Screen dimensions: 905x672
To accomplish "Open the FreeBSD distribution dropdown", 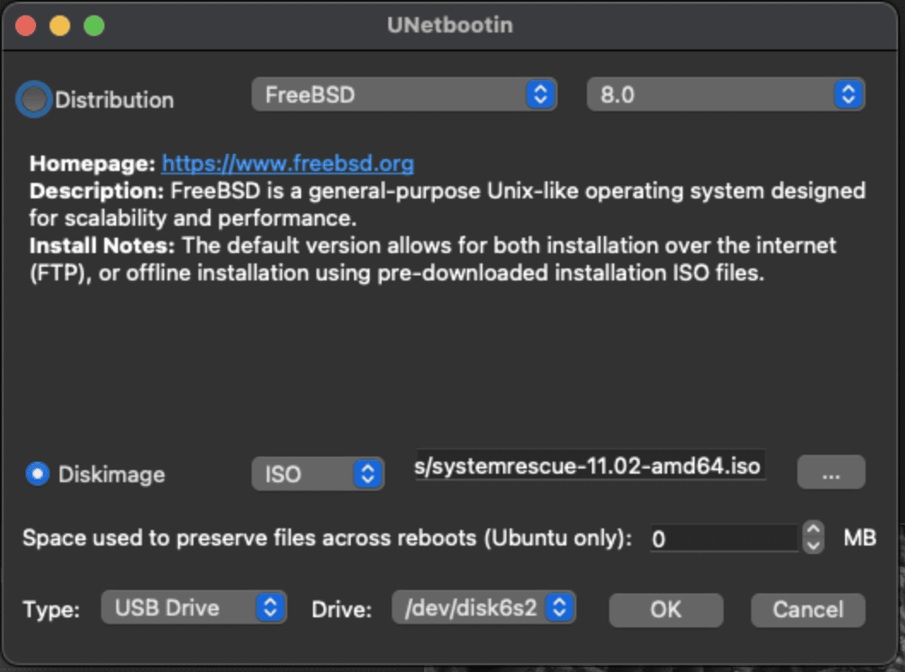I will click(x=404, y=95).
